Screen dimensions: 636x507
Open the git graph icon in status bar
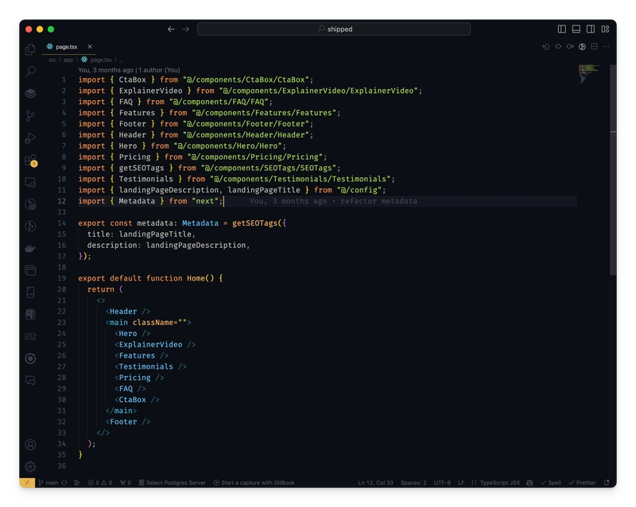76,482
